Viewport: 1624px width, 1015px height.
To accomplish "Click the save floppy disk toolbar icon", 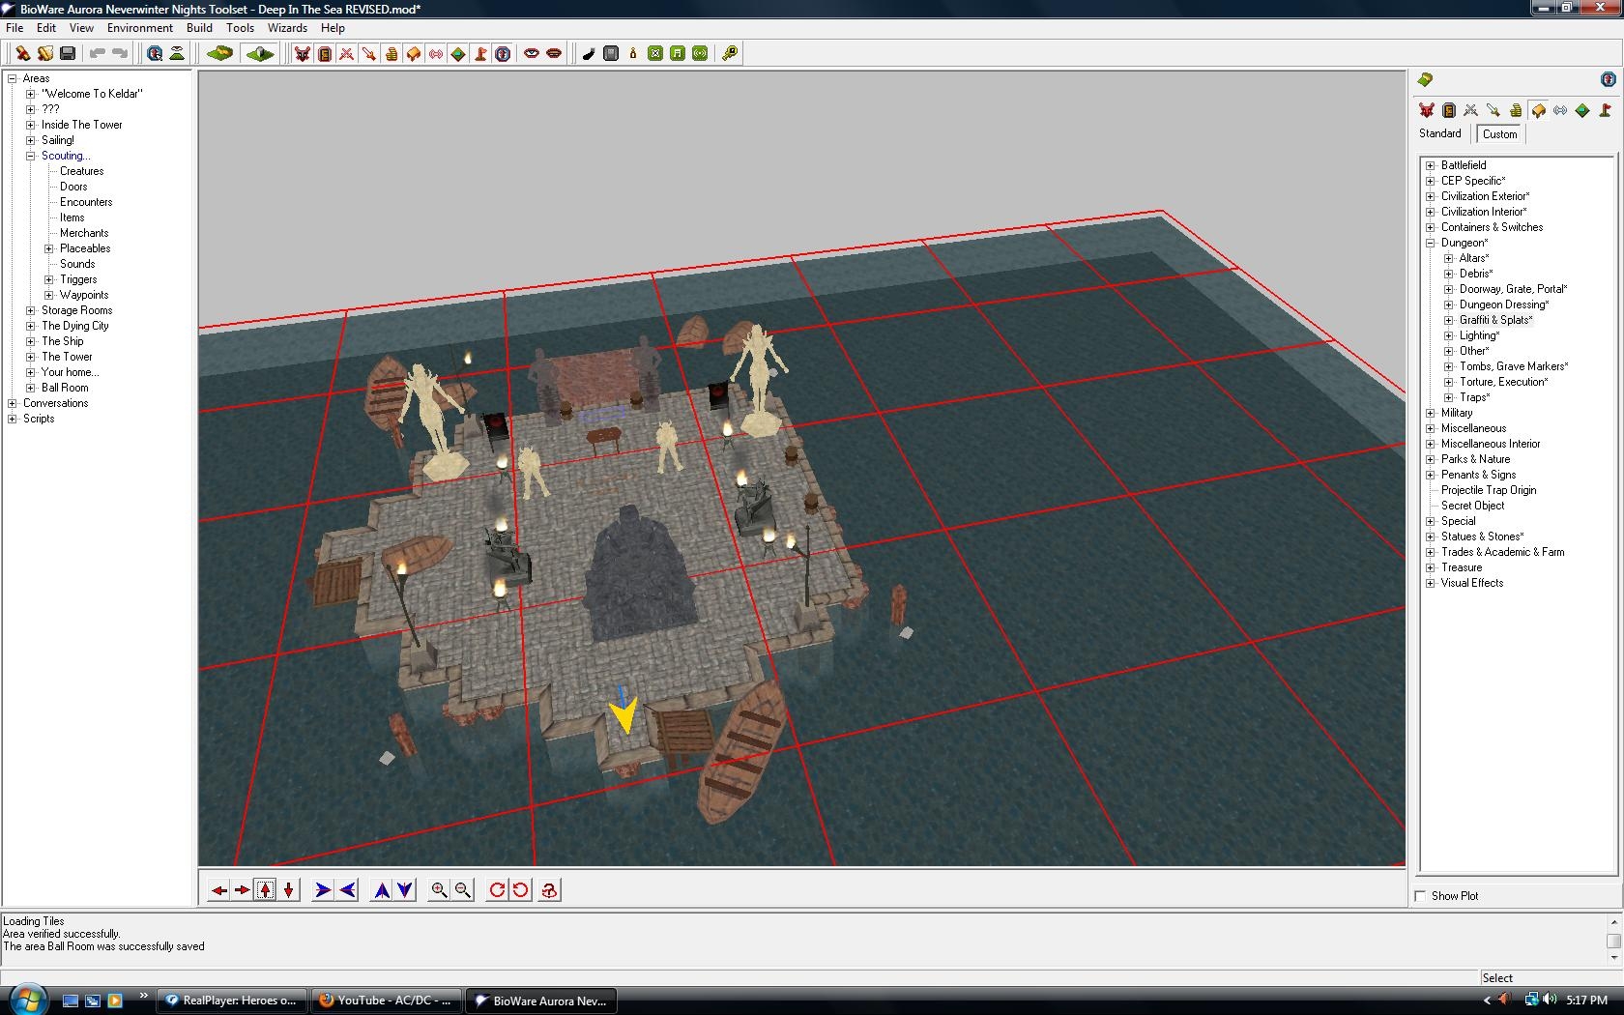I will 68,53.
